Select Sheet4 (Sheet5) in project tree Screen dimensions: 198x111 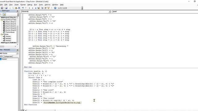pos(11,28)
